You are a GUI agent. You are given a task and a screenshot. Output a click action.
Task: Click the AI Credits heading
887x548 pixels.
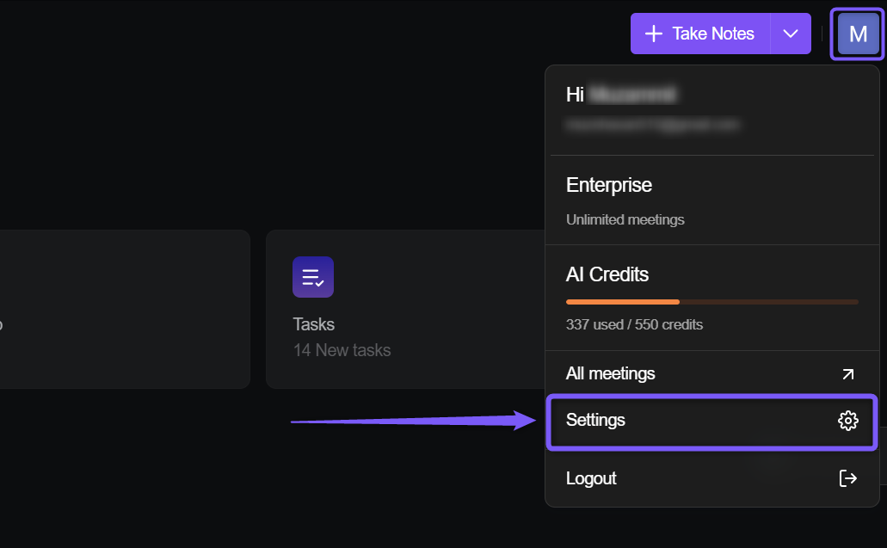click(607, 274)
